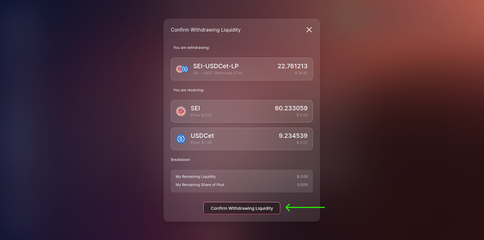Click the 0.00% remaining pool share value

[x=302, y=185]
